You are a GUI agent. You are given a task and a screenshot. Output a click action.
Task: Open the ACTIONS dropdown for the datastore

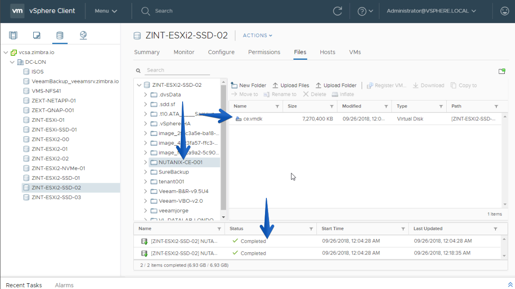tap(257, 35)
